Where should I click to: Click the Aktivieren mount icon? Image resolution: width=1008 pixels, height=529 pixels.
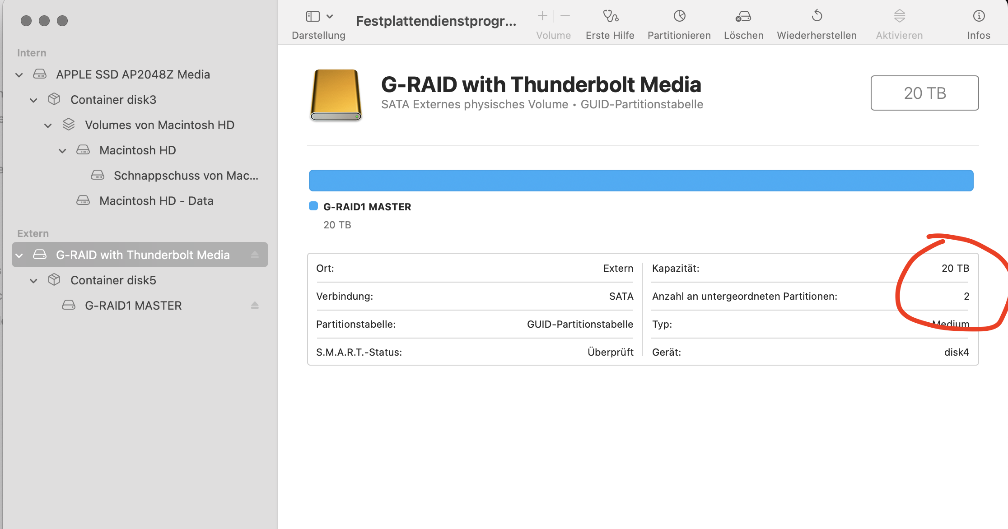899,17
